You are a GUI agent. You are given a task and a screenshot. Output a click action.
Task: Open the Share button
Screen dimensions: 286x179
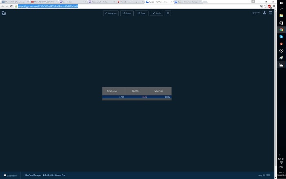[127, 13]
